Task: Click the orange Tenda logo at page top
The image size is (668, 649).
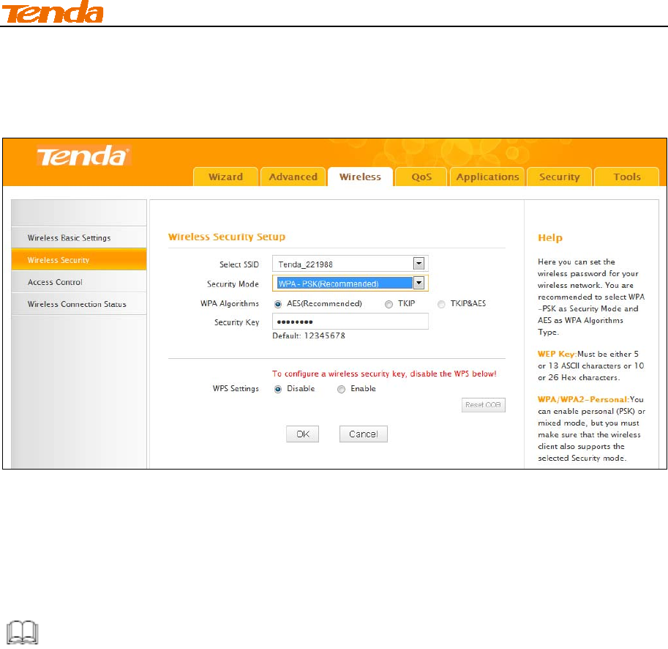Action: tap(53, 12)
